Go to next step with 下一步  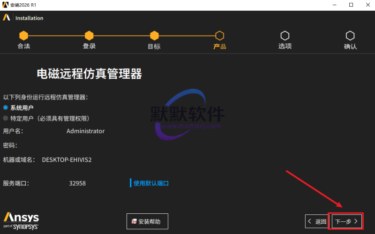[x=346, y=221]
